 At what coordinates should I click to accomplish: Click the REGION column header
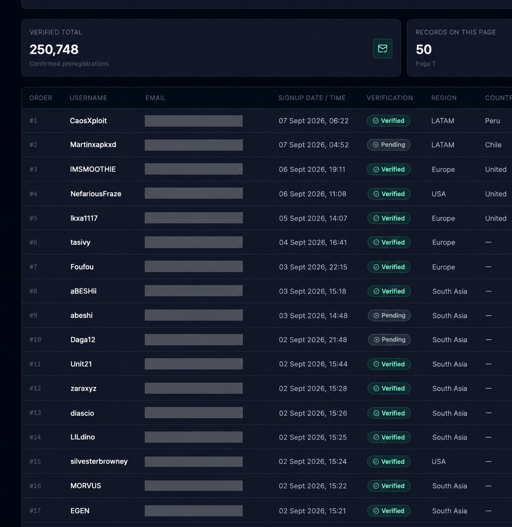[x=444, y=98]
